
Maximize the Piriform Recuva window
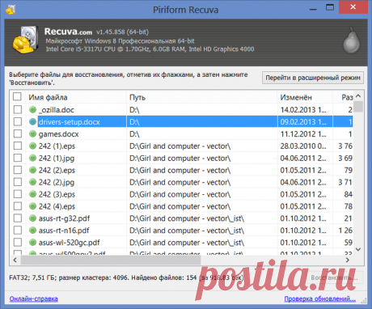(330, 7)
